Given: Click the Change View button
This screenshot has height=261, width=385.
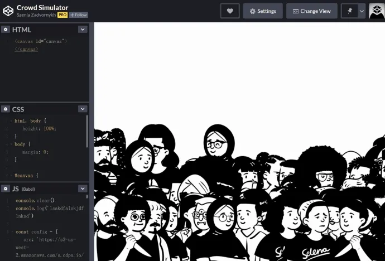Looking at the screenshot, I should (311, 11).
